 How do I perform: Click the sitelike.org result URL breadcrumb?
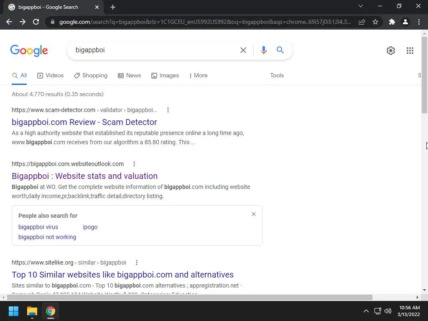(x=69, y=262)
